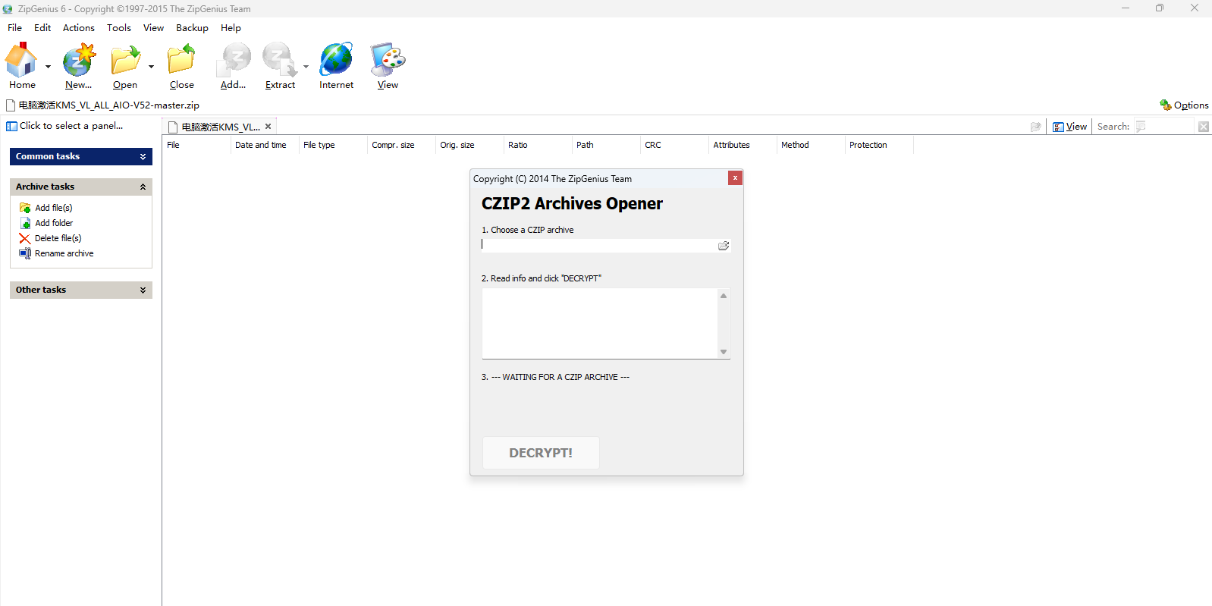Select Delete file(s) task
This screenshot has height=606, width=1212.
click(58, 238)
